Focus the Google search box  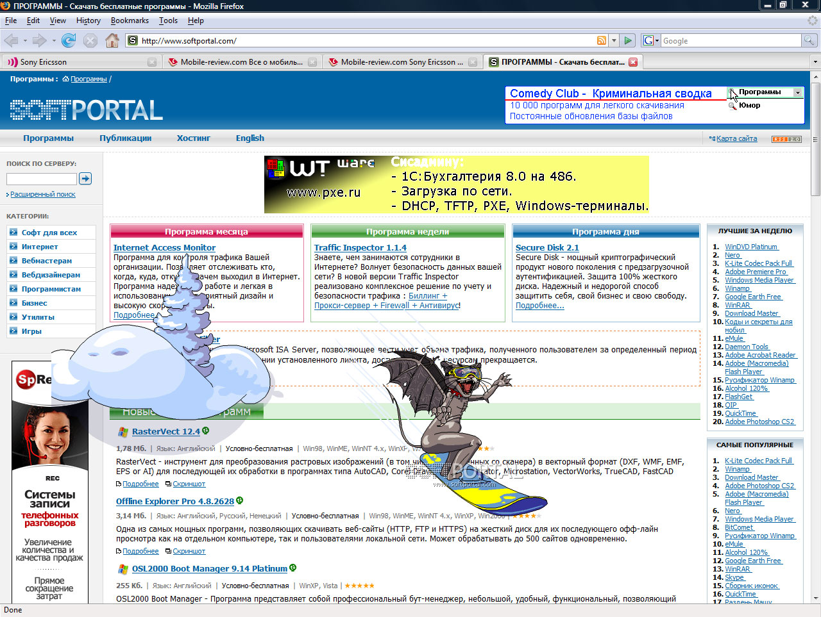pos(731,40)
